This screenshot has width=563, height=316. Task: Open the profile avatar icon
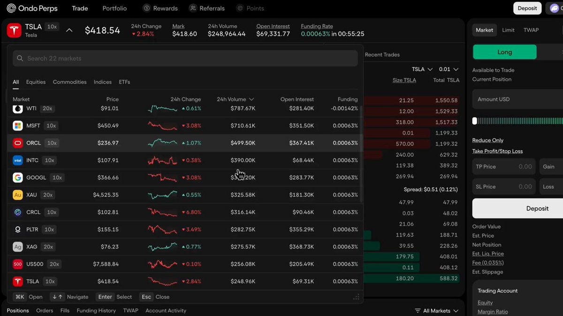pos(555,8)
